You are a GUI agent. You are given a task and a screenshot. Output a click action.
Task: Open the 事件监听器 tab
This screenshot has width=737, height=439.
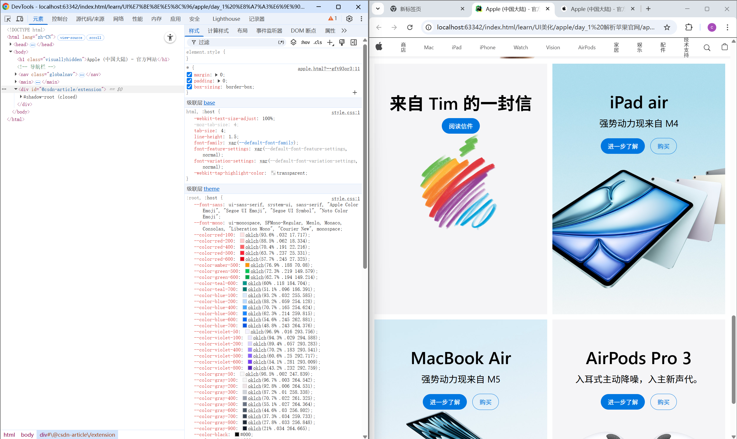[x=269, y=31]
